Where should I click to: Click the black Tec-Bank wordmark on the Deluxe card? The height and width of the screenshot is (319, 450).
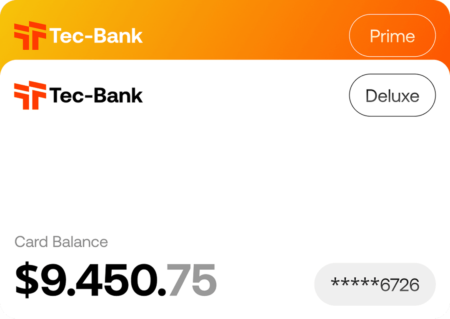(96, 95)
